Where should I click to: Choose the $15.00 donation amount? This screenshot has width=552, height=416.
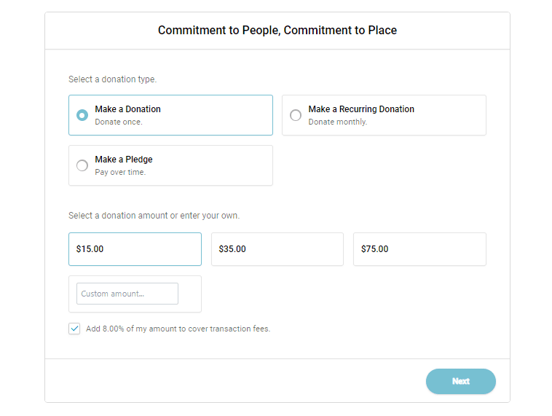(135, 249)
